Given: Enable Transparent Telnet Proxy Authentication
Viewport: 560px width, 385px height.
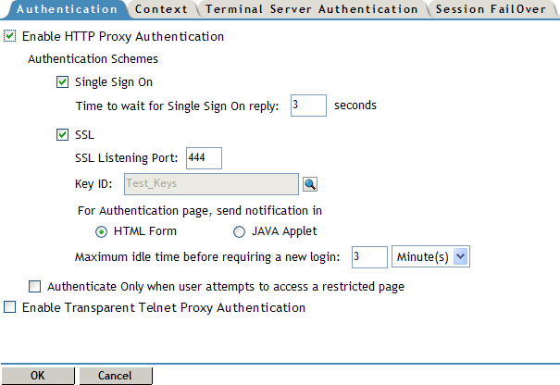Looking at the screenshot, I should tap(10, 307).
